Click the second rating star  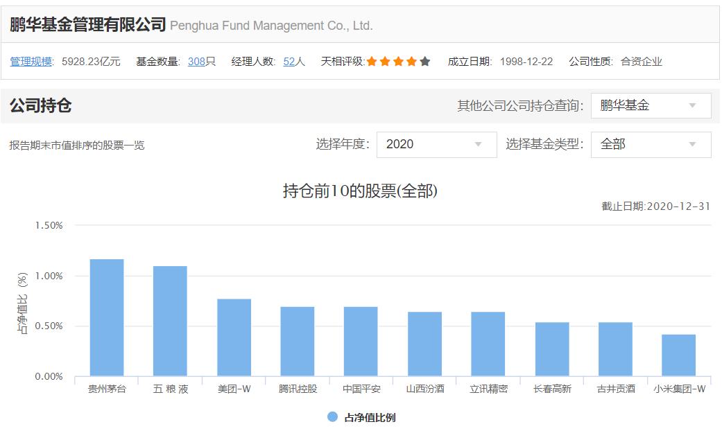click(x=384, y=61)
